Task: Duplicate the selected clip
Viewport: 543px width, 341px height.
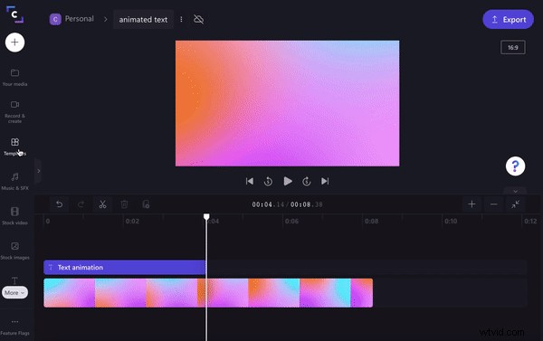Action: [x=146, y=204]
